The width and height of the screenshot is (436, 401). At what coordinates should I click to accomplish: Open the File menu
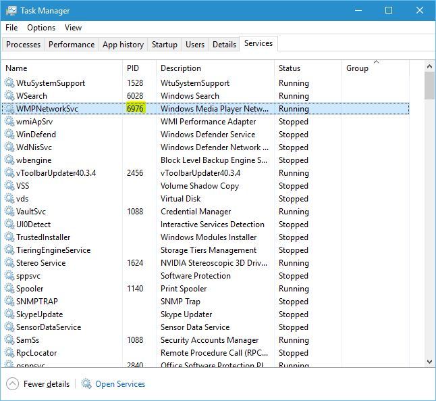point(11,28)
